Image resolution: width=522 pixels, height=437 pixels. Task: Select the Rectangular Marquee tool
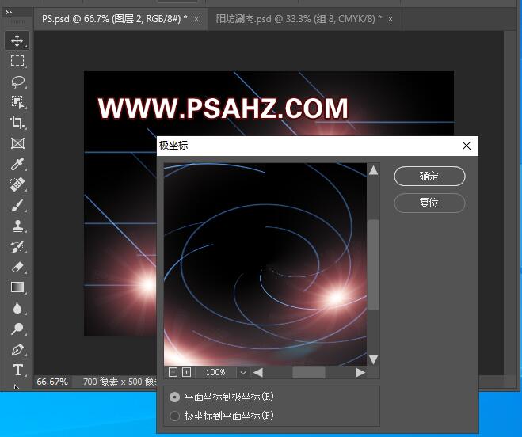(x=17, y=61)
